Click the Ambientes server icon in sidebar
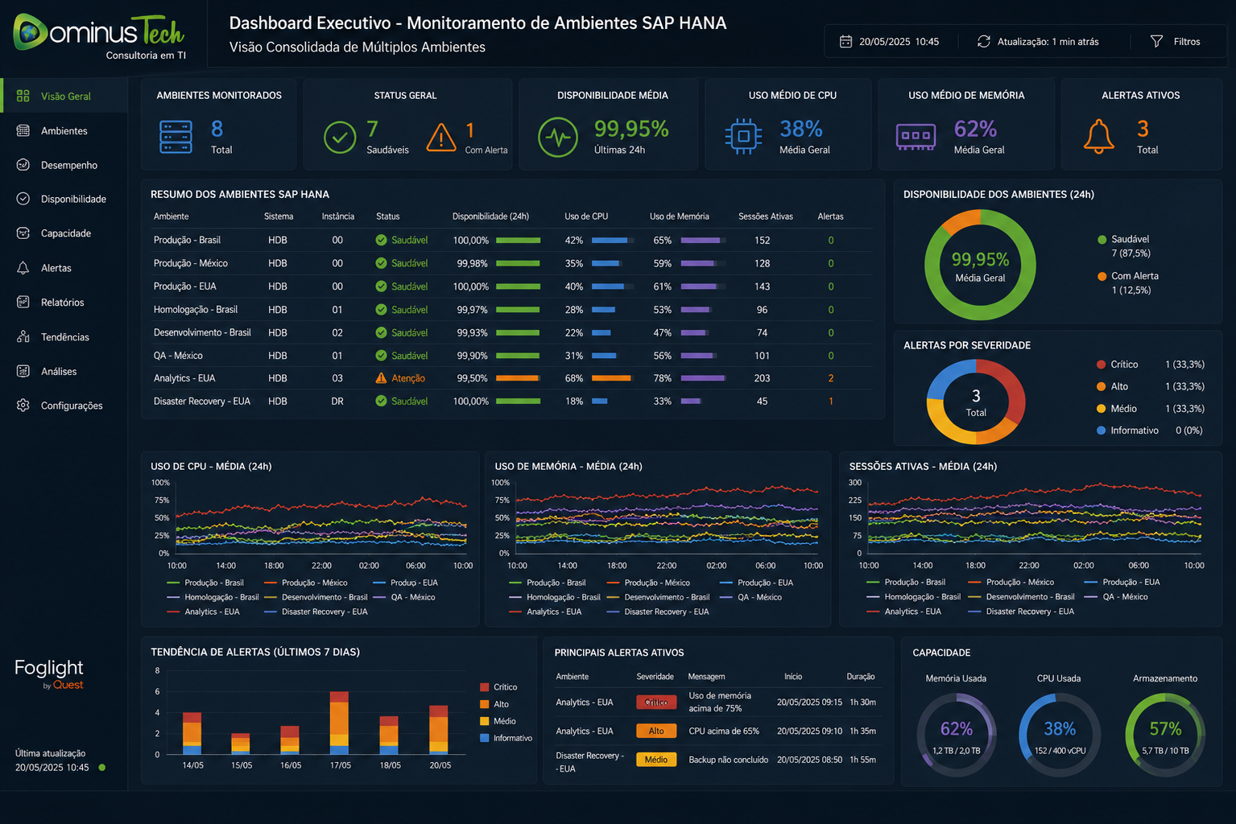Viewport: 1236px width, 824px height. [x=23, y=130]
